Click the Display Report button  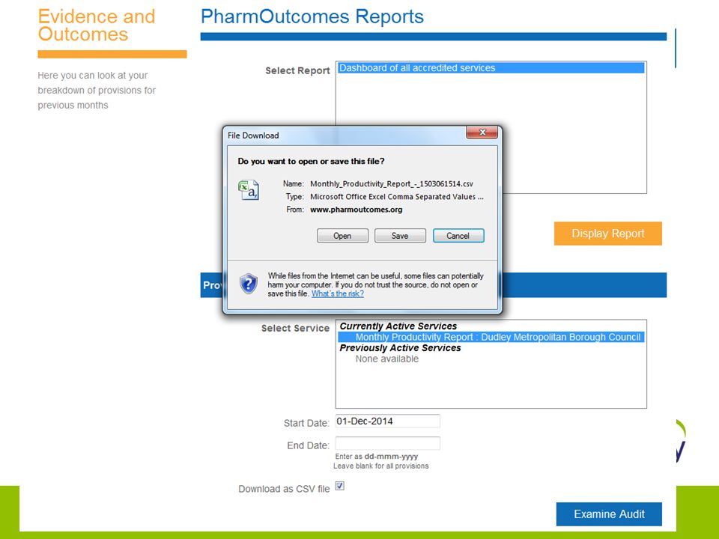[x=607, y=234]
